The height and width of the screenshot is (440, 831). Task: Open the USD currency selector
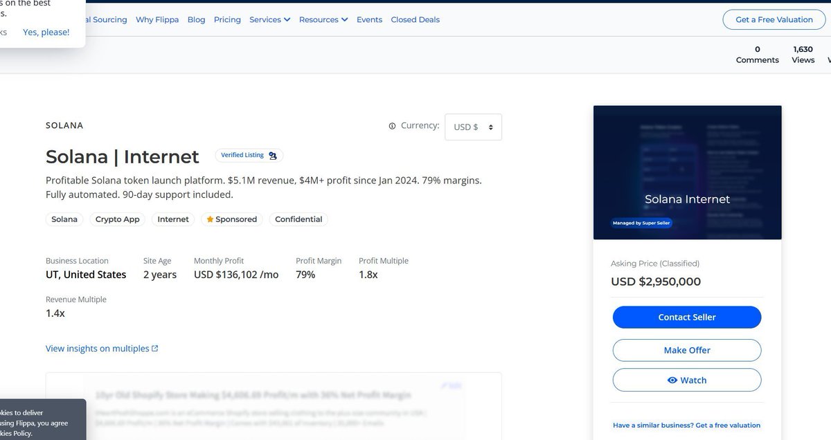click(x=473, y=127)
